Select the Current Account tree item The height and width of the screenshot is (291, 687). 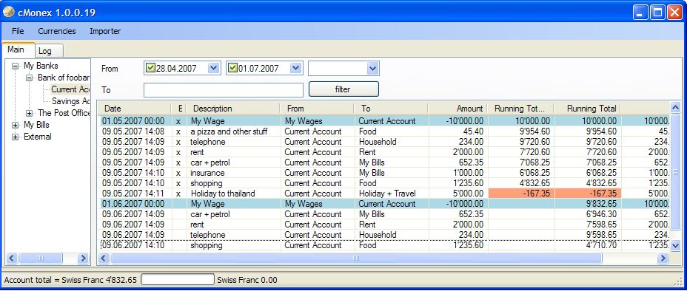tap(70, 89)
